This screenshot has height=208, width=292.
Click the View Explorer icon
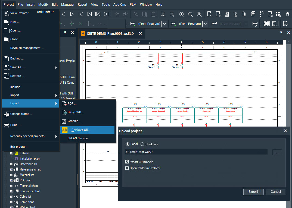[x=7, y=13]
